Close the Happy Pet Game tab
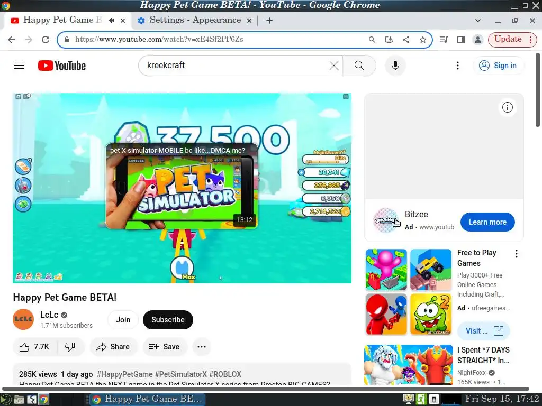The height and width of the screenshot is (406, 542). pyautogui.click(x=123, y=21)
